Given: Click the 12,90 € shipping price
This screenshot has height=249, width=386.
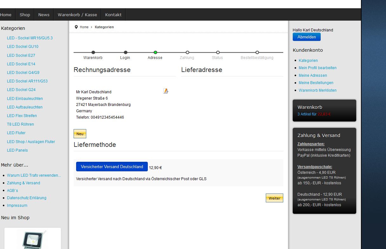Looking at the screenshot, I should (155, 167).
